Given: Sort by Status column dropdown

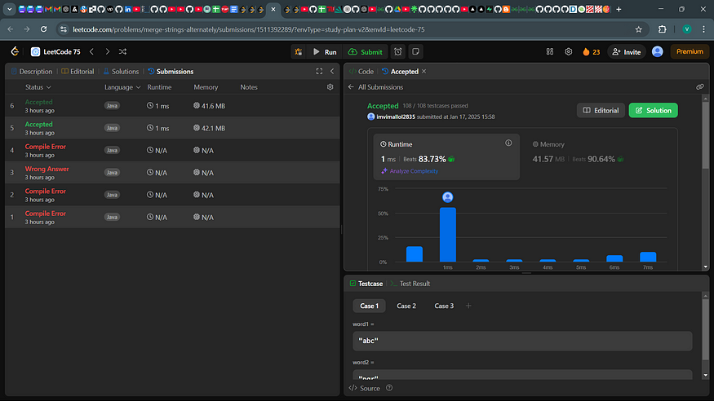Looking at the screenshot, I should point(38,87).
